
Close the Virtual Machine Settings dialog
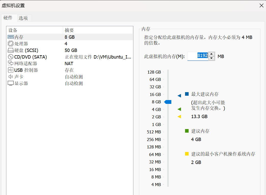tap(261, 6)
